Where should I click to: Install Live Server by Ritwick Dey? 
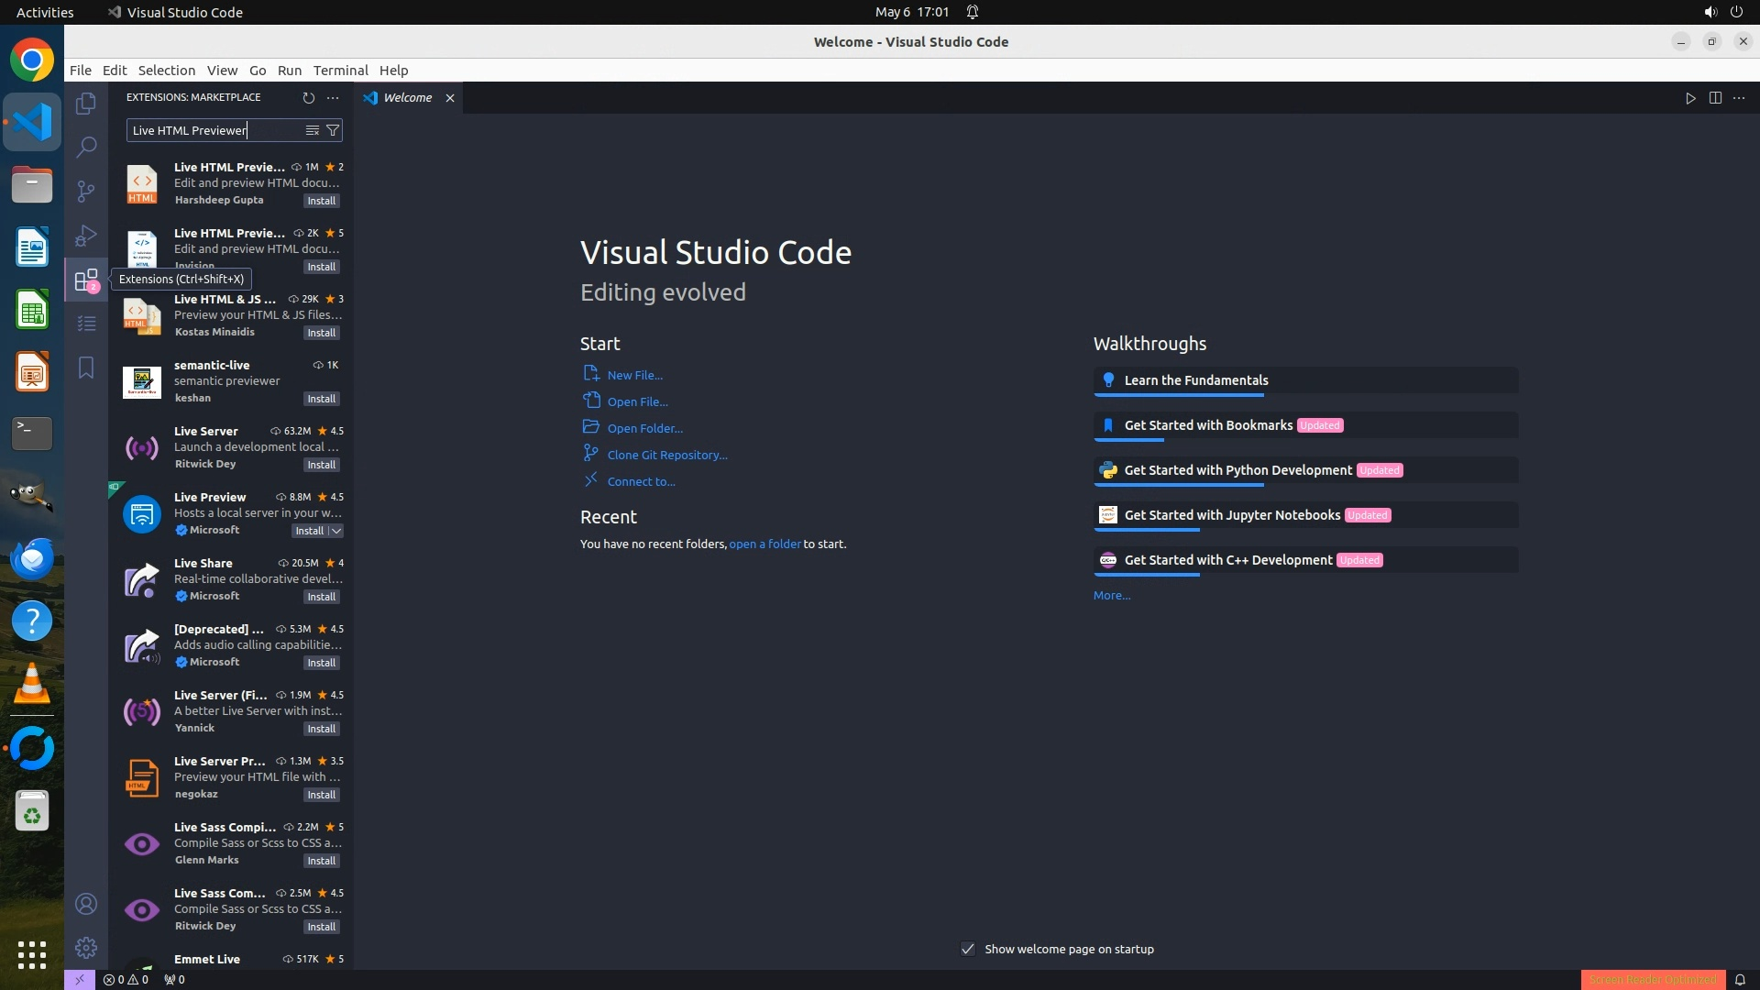click(x=321, y=465)
